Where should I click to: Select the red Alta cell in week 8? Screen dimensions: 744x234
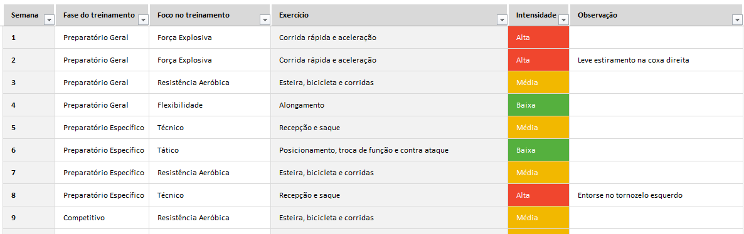point(538,195)
